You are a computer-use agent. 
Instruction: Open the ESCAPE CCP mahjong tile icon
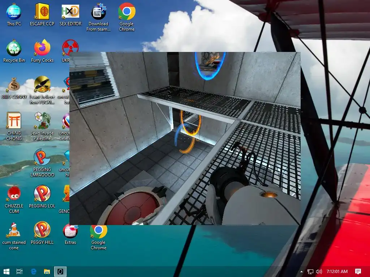coord(42,14)
